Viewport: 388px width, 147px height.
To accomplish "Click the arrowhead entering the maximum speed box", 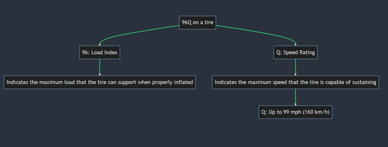I will (x=296, y=74).
